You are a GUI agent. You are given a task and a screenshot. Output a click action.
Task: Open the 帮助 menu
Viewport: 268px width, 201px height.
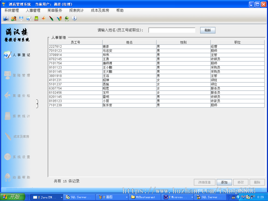coord(120,10)
